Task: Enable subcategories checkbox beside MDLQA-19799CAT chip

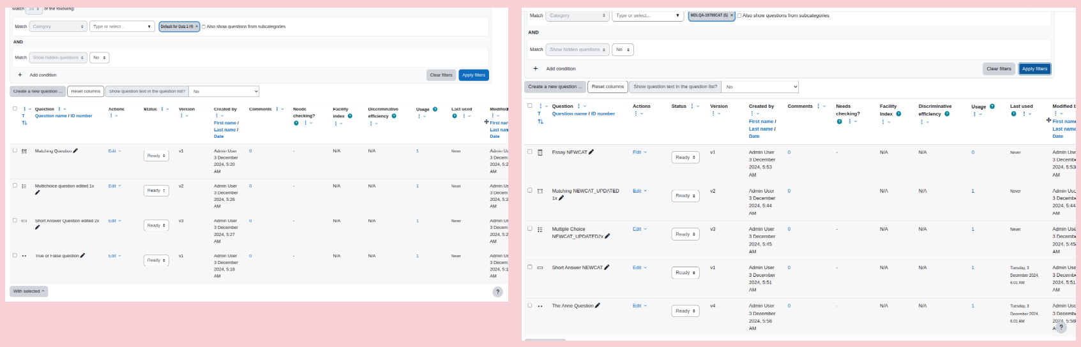Action: click(739, 15)
